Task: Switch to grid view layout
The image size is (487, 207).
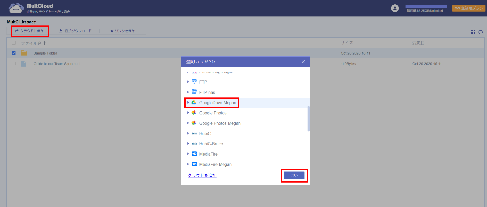Action: point(473,32)
